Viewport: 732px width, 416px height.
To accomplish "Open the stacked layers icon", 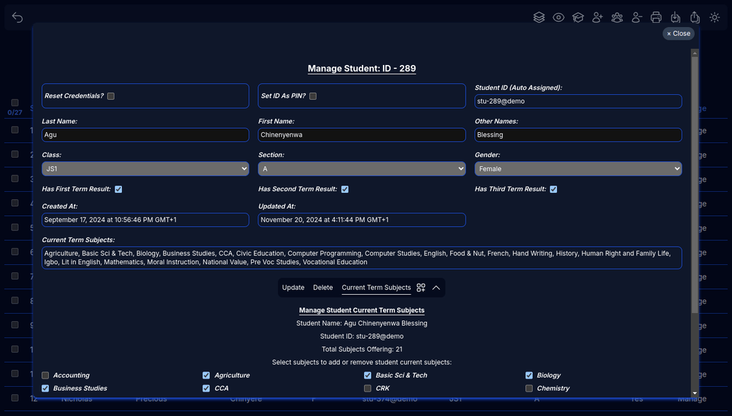I will [539, 18].
